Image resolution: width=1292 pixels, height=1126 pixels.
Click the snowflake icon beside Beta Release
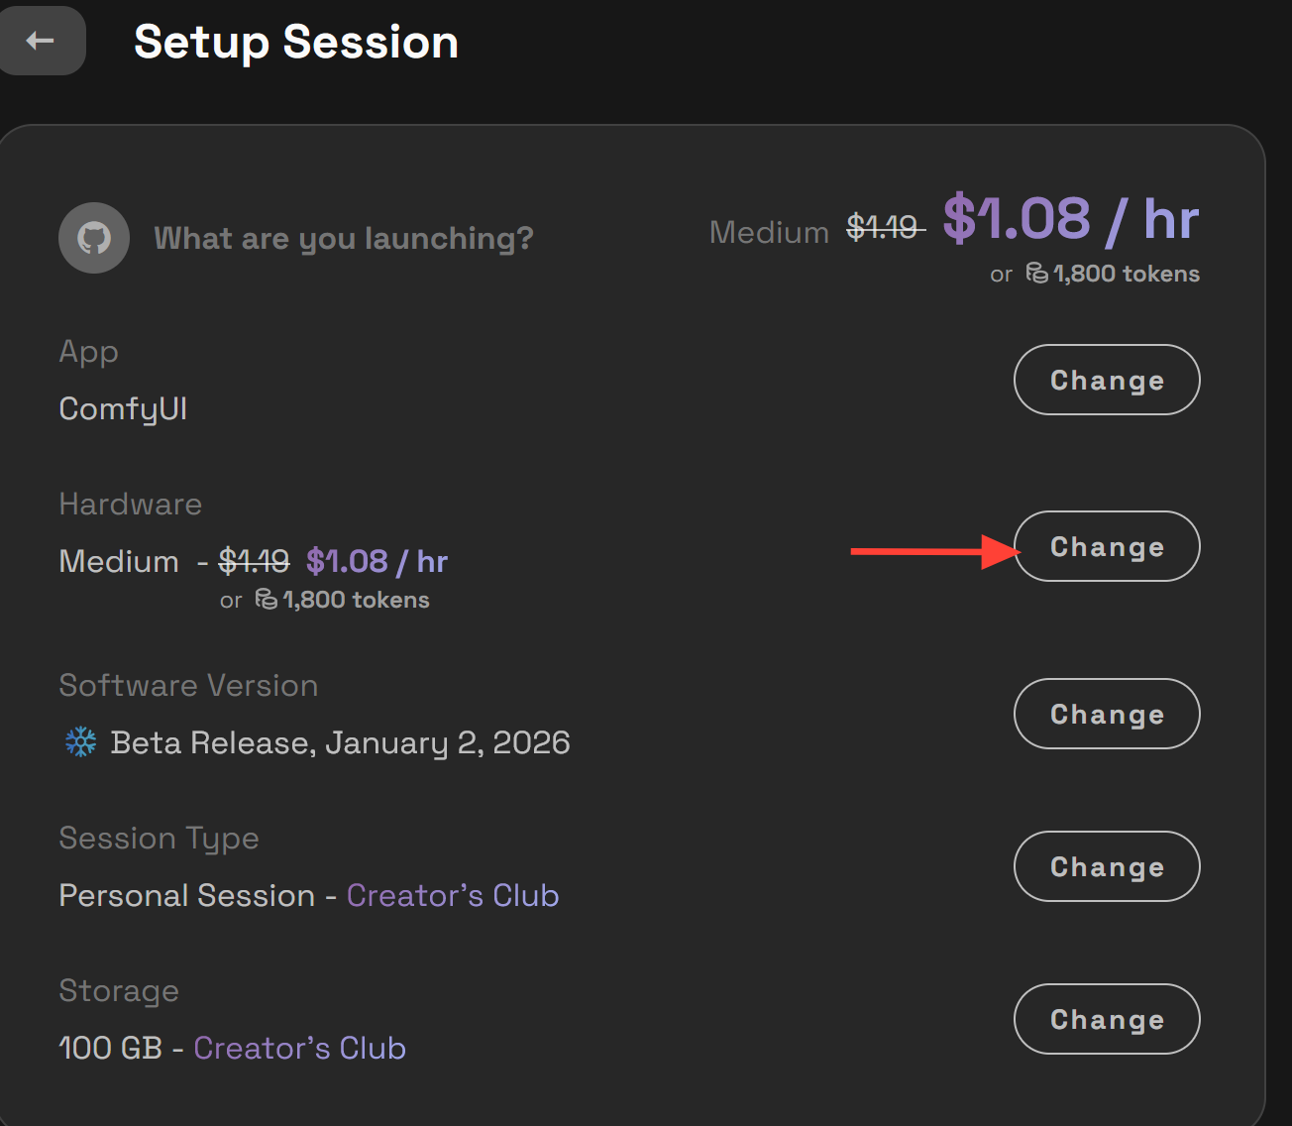(x=80, y=742)
